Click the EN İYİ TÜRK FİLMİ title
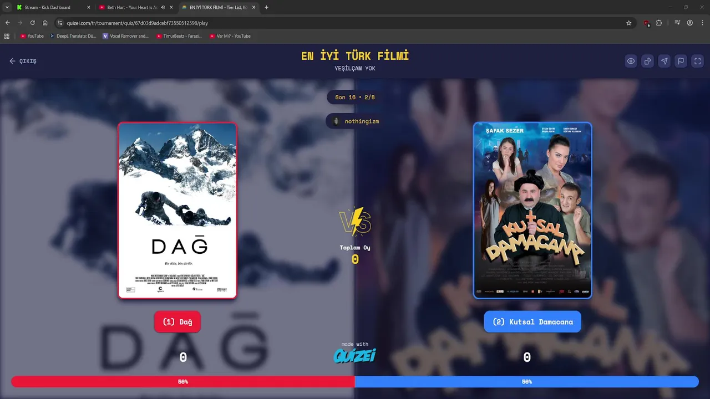Screen dimensions: 710x399 tap(355, 56)
